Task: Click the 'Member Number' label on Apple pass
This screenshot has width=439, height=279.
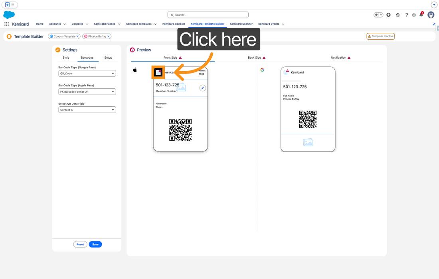Action: tap(166, 91)
